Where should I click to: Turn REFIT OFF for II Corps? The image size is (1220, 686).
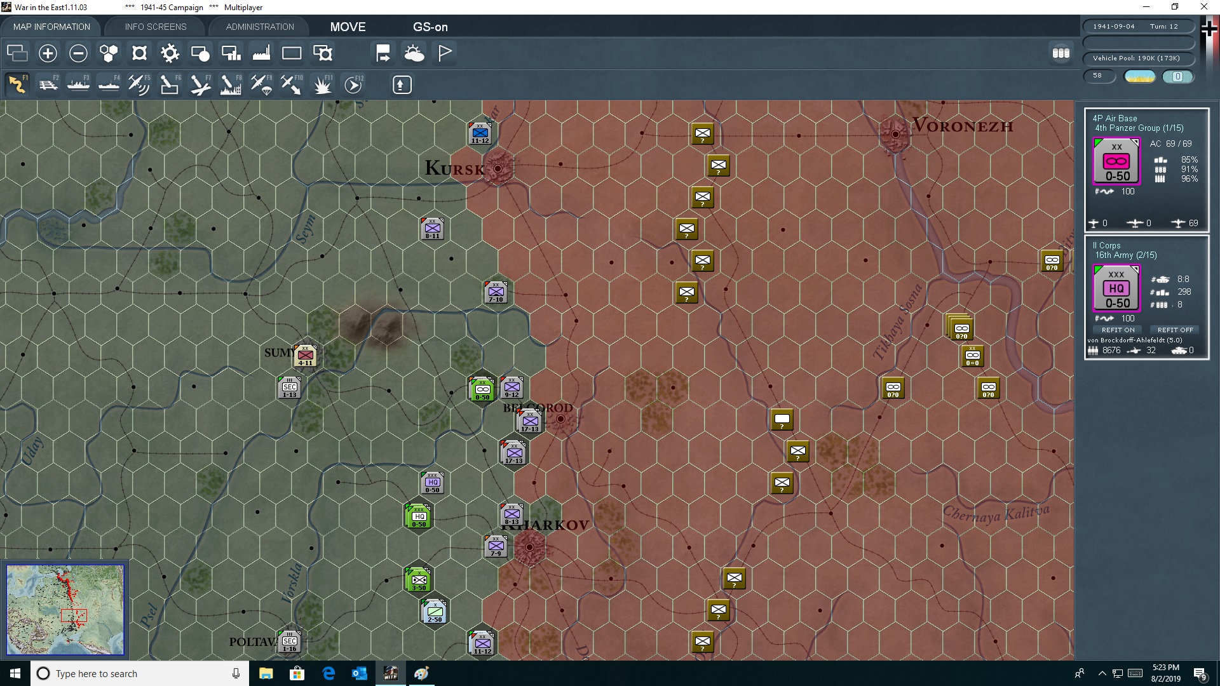(1174, 330)
